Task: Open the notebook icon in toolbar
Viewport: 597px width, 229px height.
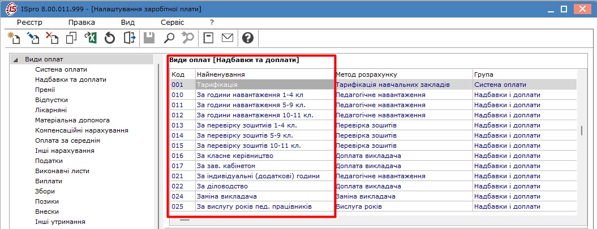Action: pos(208,38)
